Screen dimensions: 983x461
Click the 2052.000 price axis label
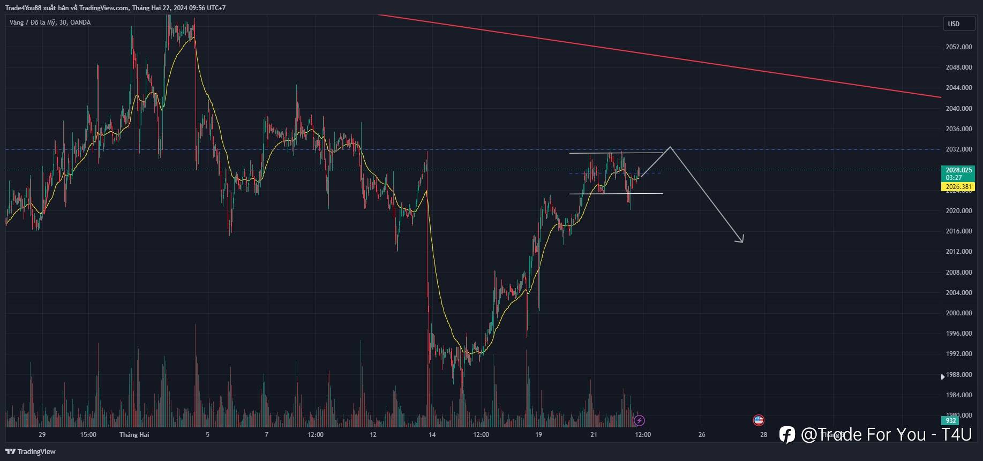[958, 47]
